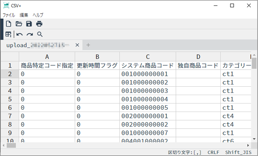
Task: Save the file with the floppy icon
Action: (29, 24)
